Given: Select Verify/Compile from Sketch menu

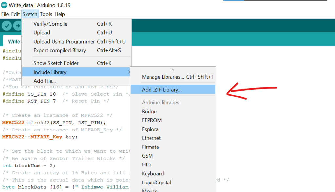Looking at the screenshot, I should point(50,24).
